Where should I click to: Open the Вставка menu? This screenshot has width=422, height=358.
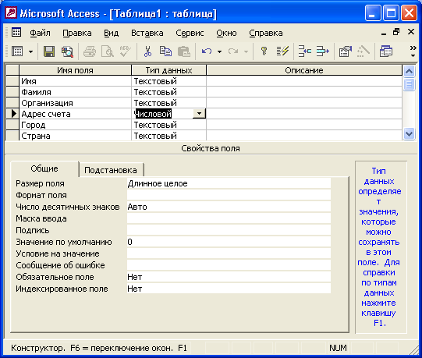click(147, 33)
